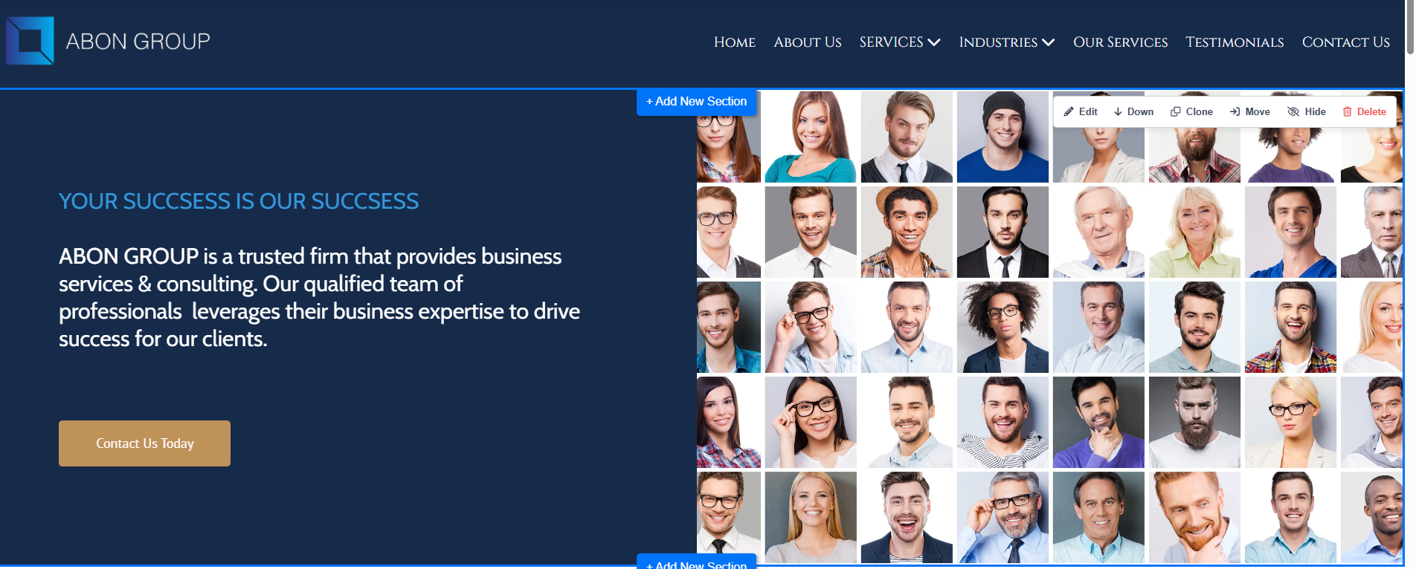Open the Our Services nav link
The width and height of the screenshot is (1416, 569).
(x=1120, y=42)
